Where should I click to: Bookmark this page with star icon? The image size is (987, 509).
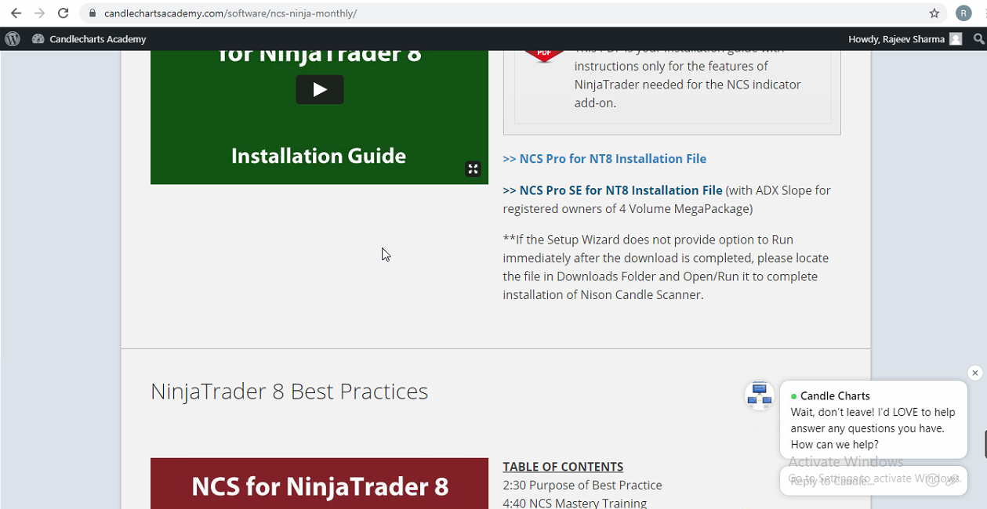coord(934,13)
